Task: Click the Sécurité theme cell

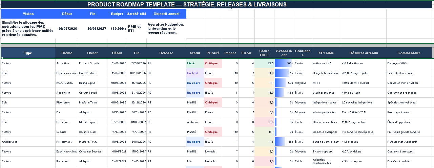Action: (x=67, y=132)
